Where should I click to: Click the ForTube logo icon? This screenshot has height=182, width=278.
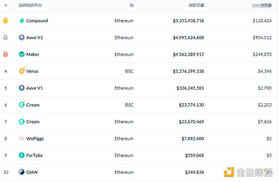pos(22,155)
